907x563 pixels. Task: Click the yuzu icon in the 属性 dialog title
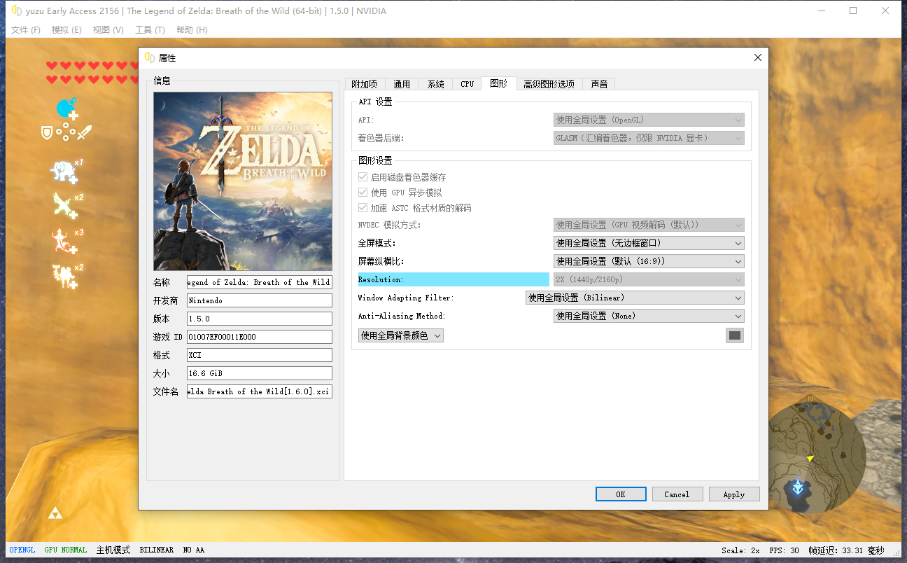point(150,57)
